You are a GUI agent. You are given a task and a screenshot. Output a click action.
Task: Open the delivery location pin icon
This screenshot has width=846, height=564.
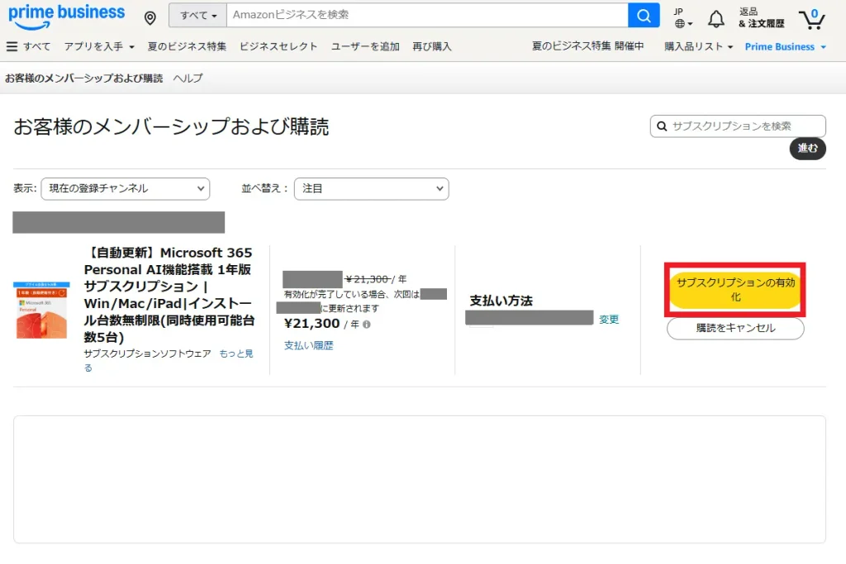(150, 18)
